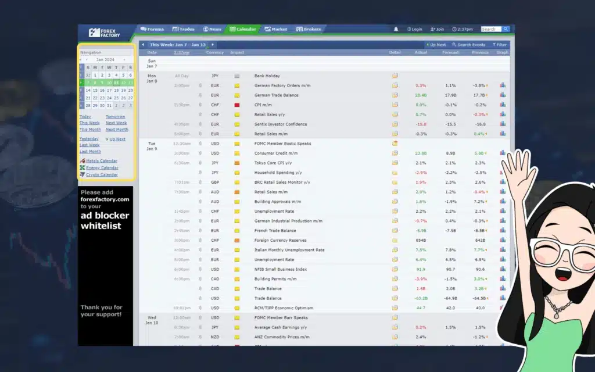Open detail folder for German Factory Orders m/m
This screenshot has height=372, width=595.
click(x=395, y=85)
